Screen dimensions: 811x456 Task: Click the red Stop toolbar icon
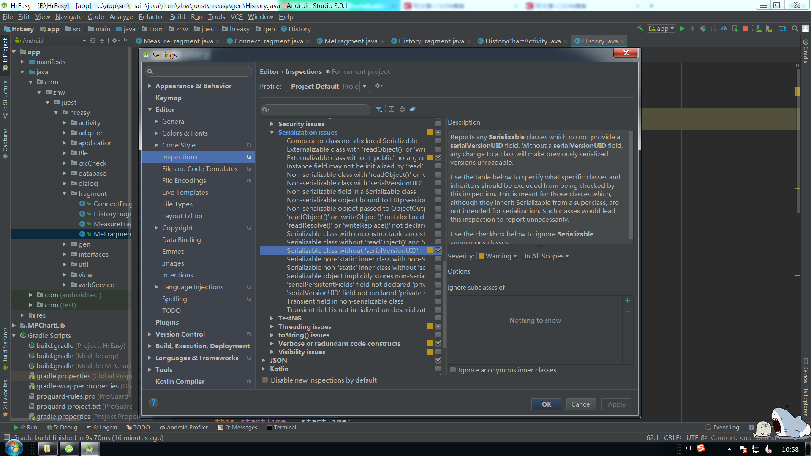pos(746,29)
